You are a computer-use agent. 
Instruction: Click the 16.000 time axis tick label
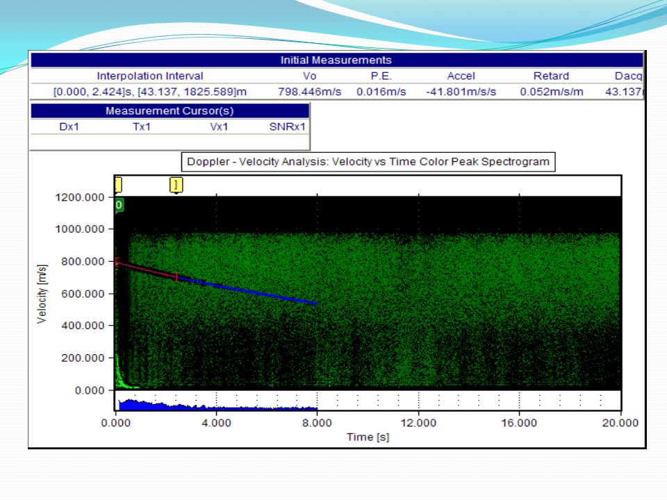(x=519, y=423)
